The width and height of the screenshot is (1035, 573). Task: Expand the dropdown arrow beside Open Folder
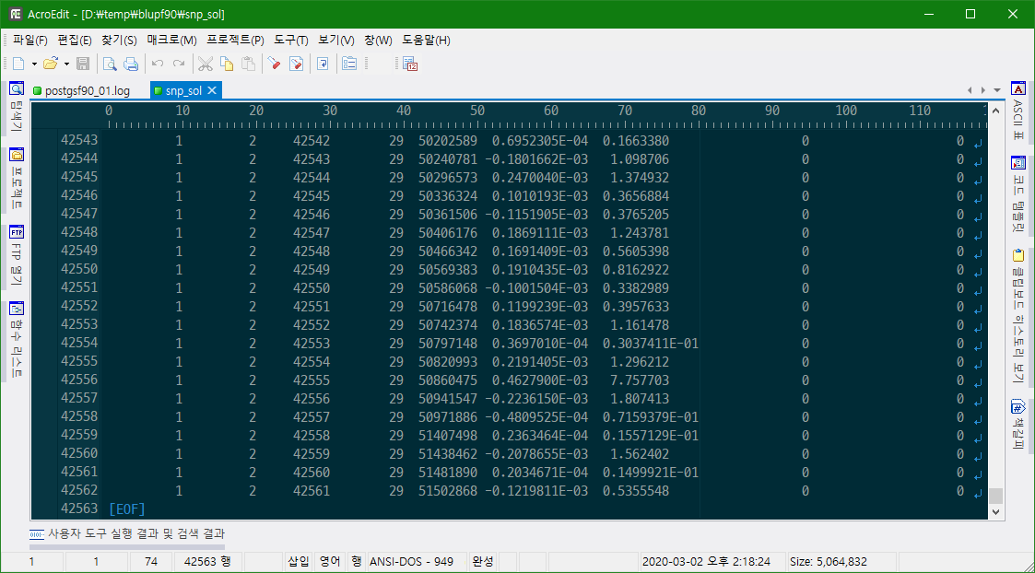coord(66,64)
